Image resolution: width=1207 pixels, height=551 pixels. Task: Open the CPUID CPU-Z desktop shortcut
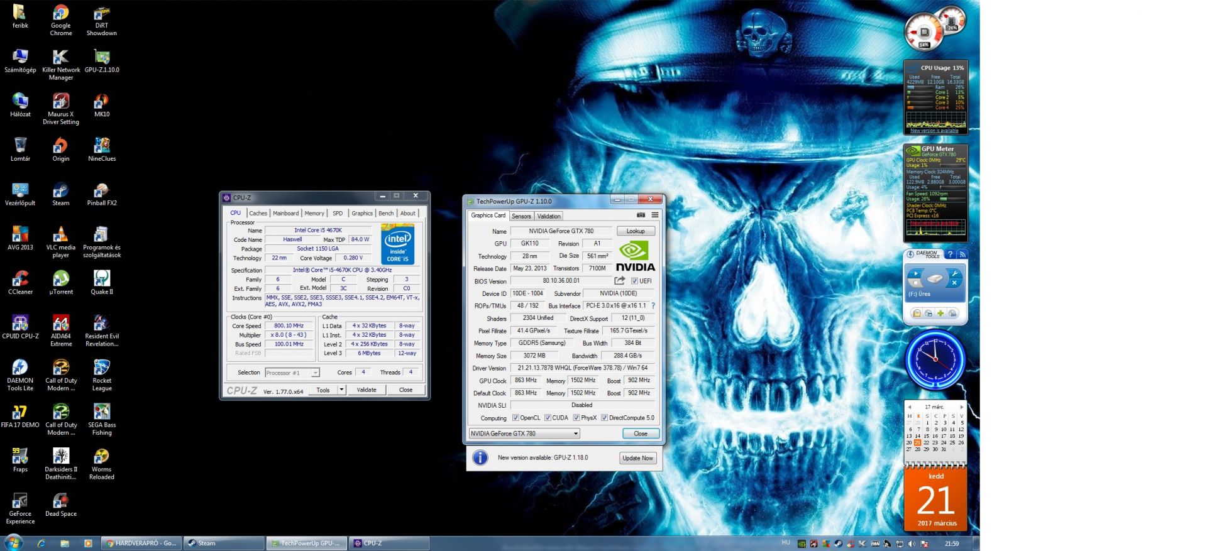click(20, 327)
